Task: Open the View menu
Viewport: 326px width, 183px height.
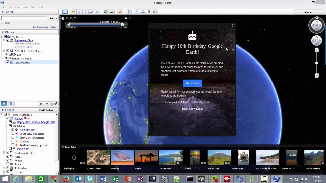Action: [17, 7]
